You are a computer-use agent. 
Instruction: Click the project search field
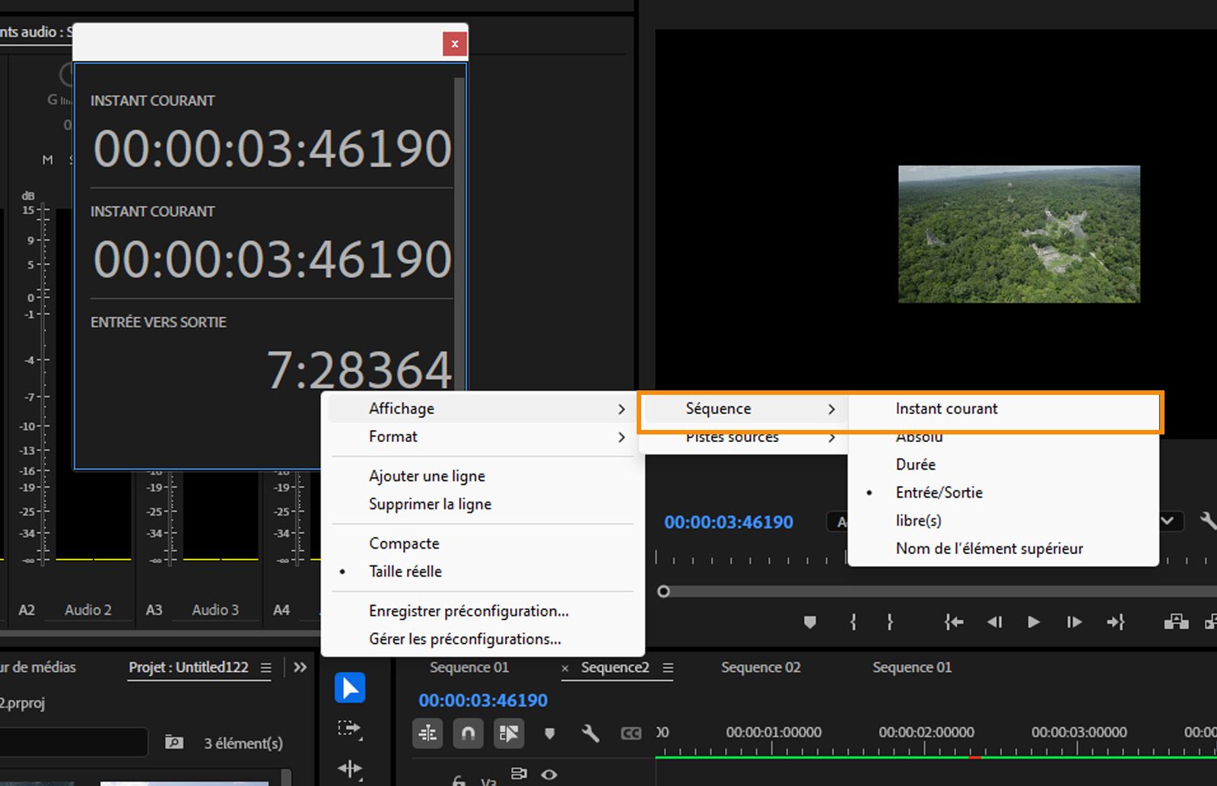pos(72,742)
